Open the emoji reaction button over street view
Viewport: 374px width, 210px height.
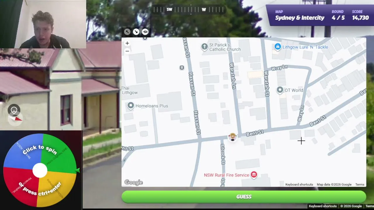[x=14, y=110]
